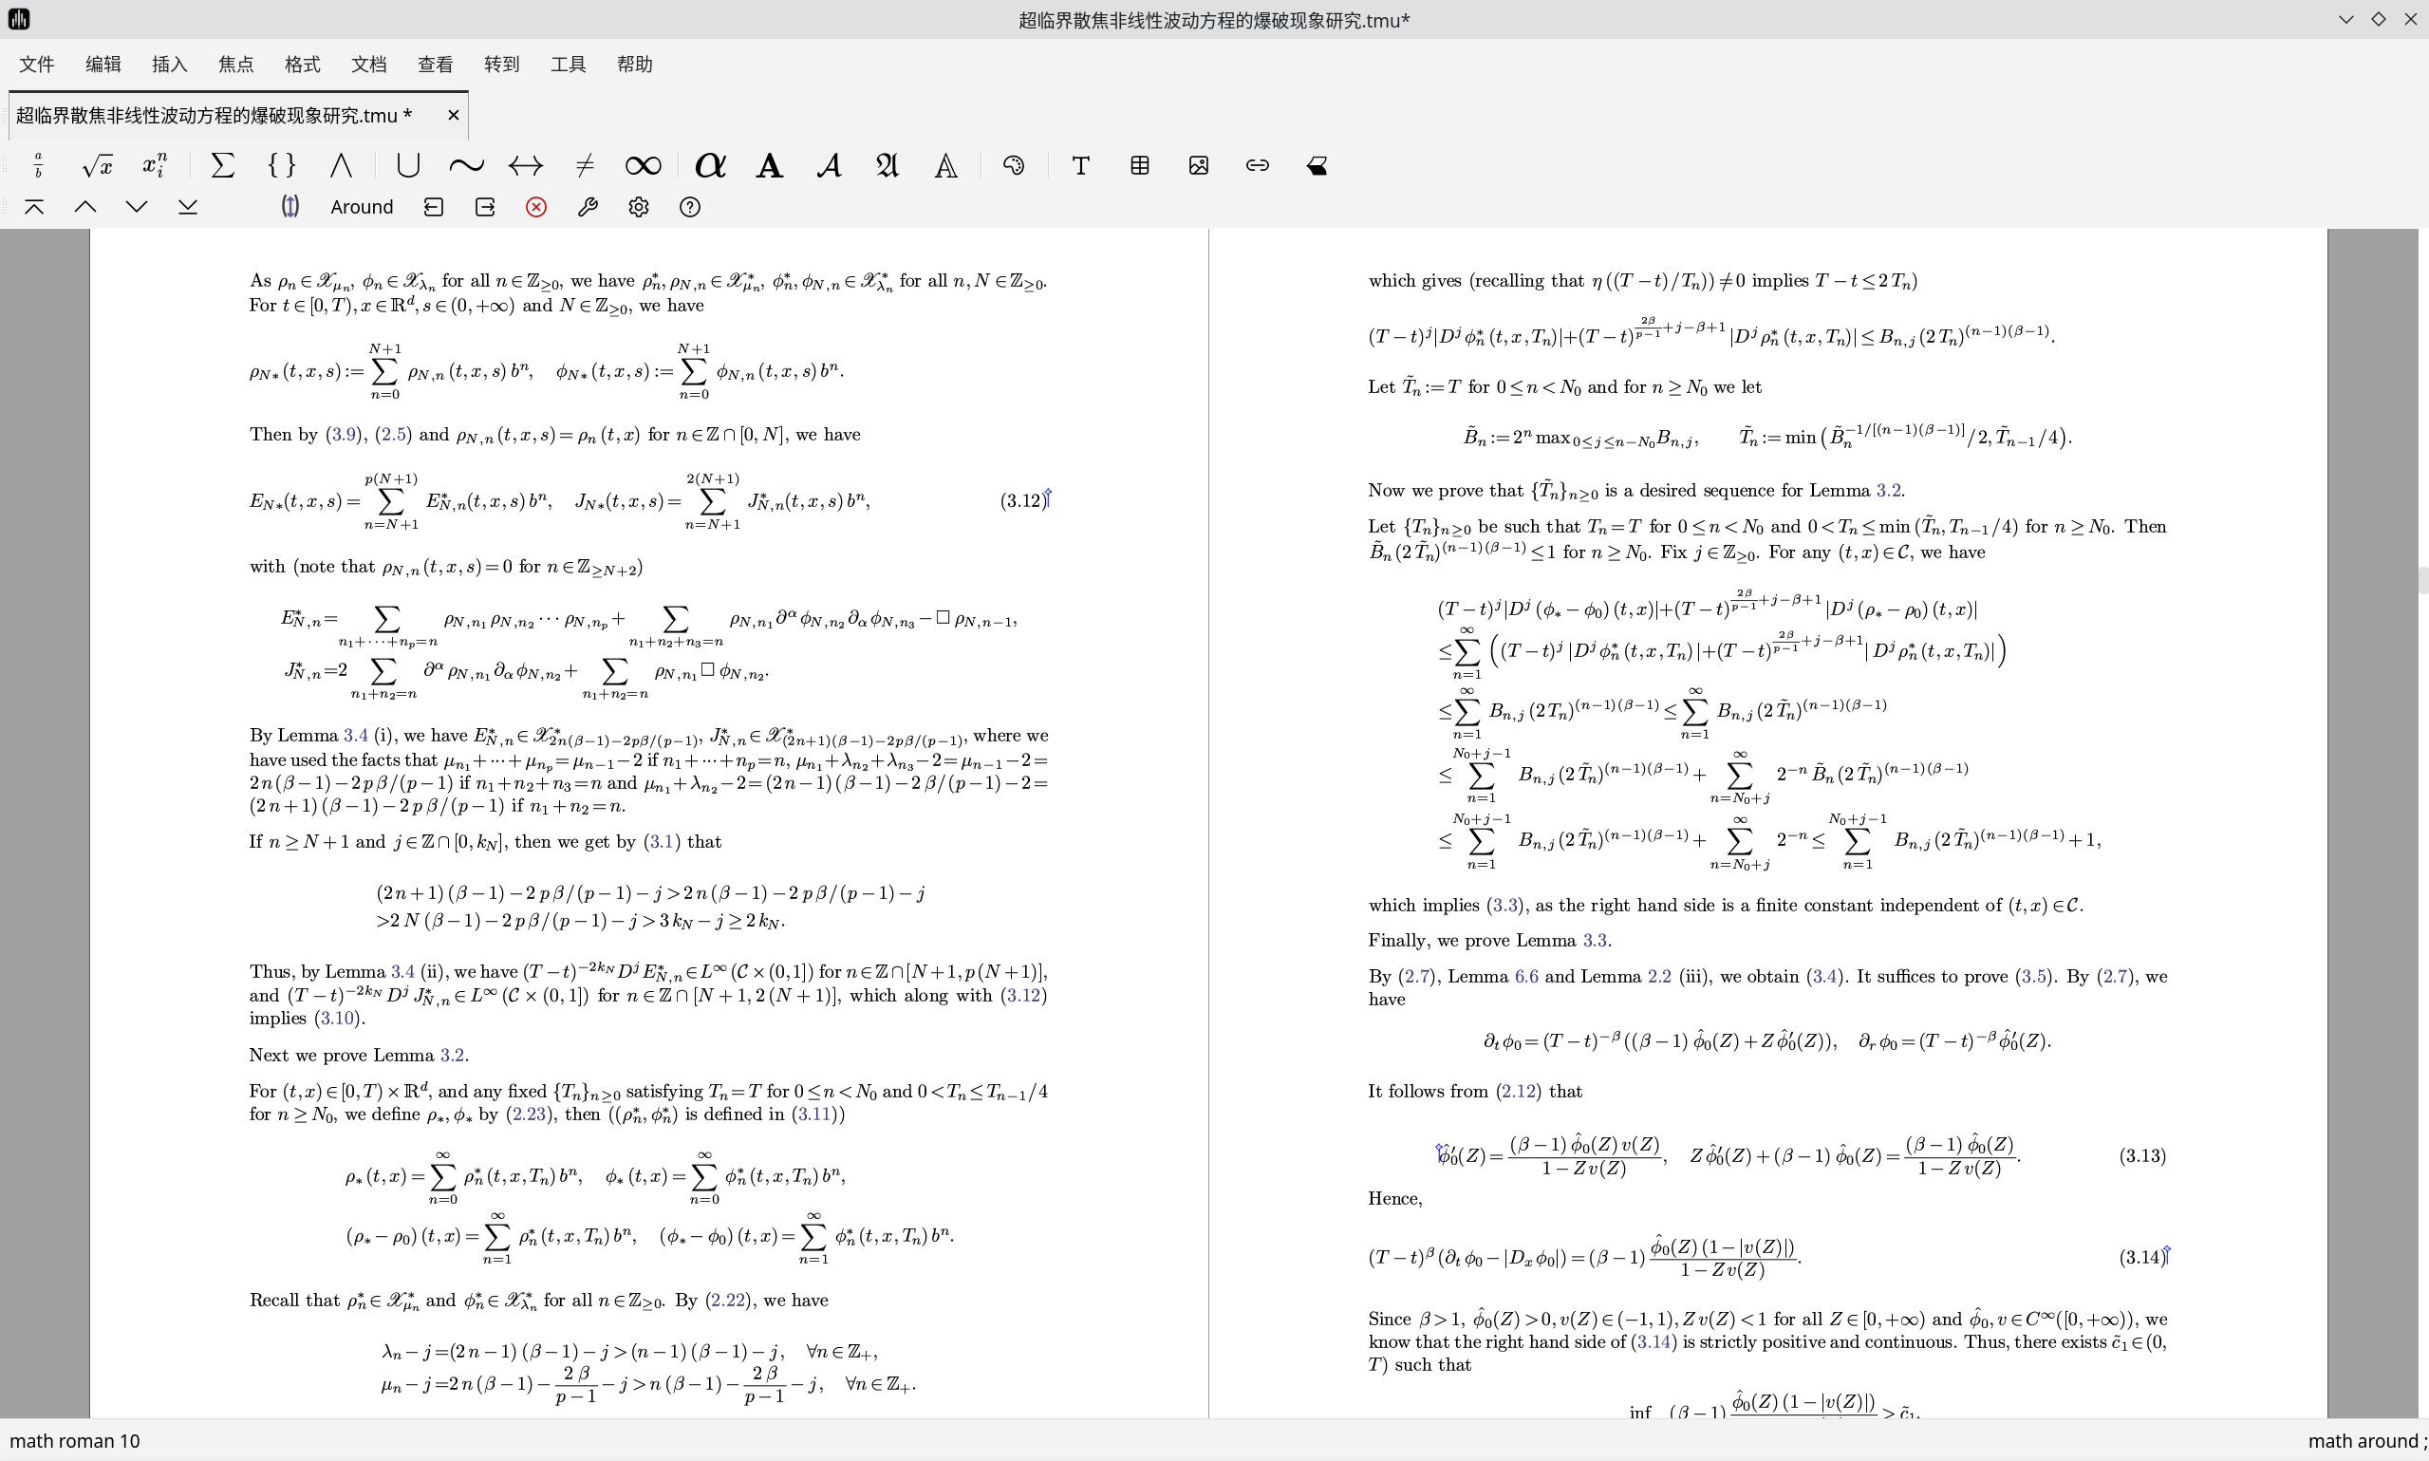The height and width of the screenshot is (1461, 2429).
Task: Open the 插入 (Insert) menu
Action: (169, 64)
